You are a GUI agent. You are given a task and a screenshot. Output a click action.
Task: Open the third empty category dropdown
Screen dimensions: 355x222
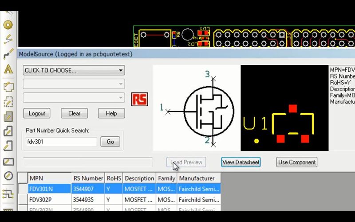(74, 97)
